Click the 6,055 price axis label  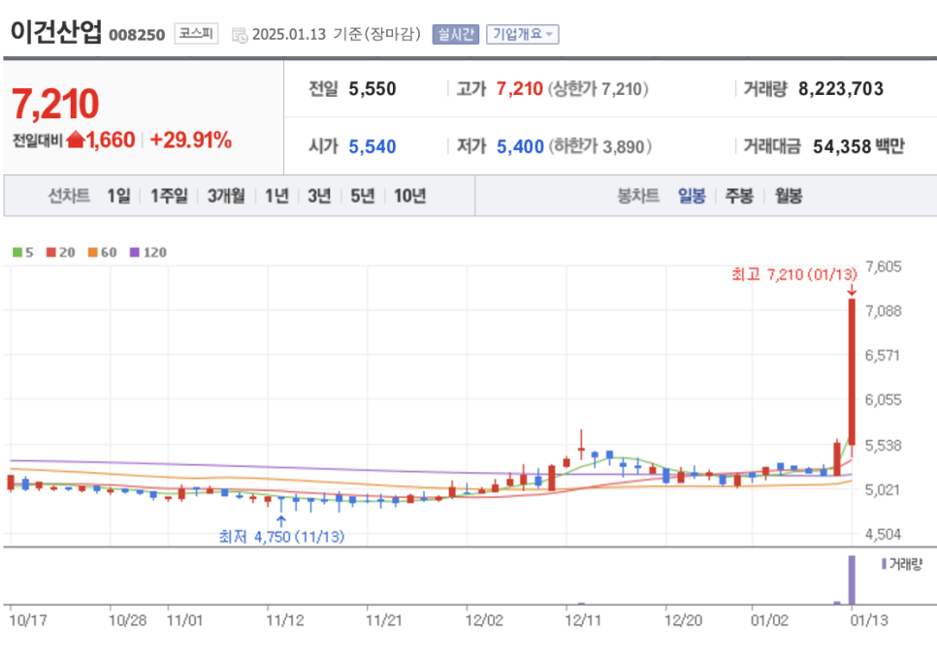(x=884, y=399)
